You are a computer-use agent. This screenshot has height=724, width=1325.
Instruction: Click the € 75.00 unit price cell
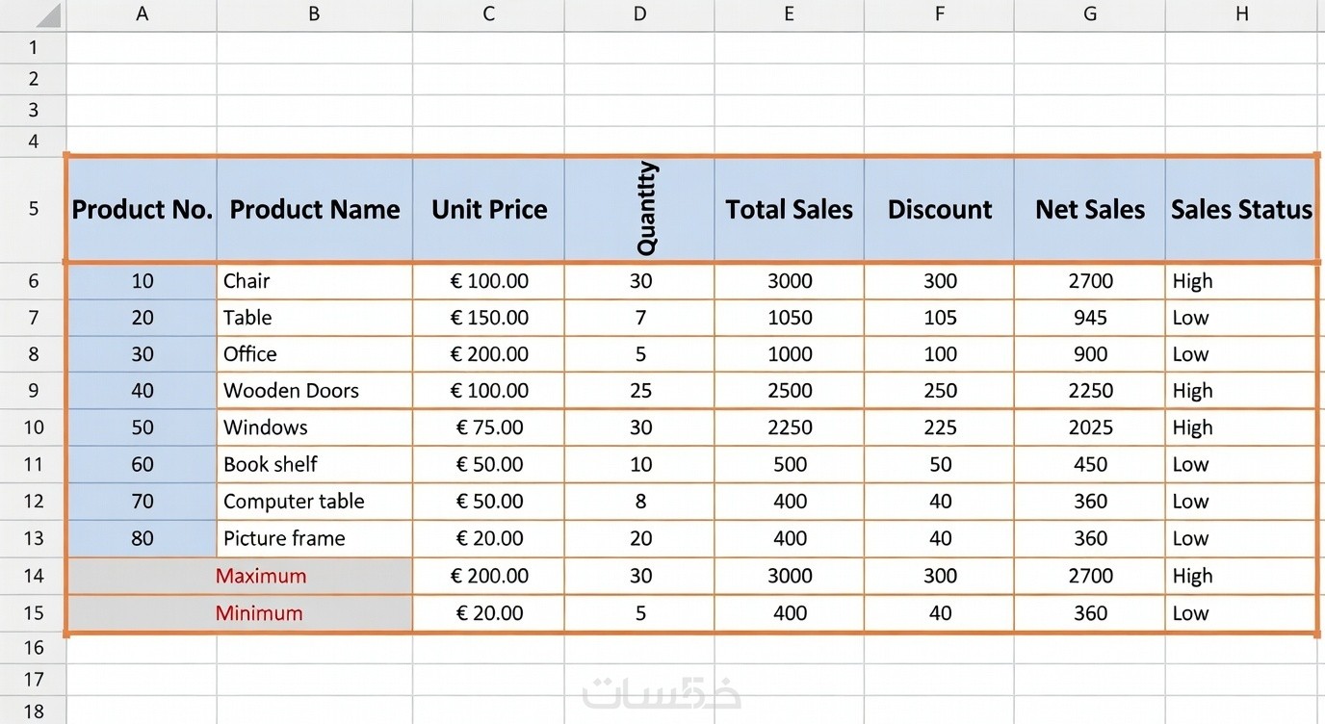pyautogui.click(x=489, y=427)
